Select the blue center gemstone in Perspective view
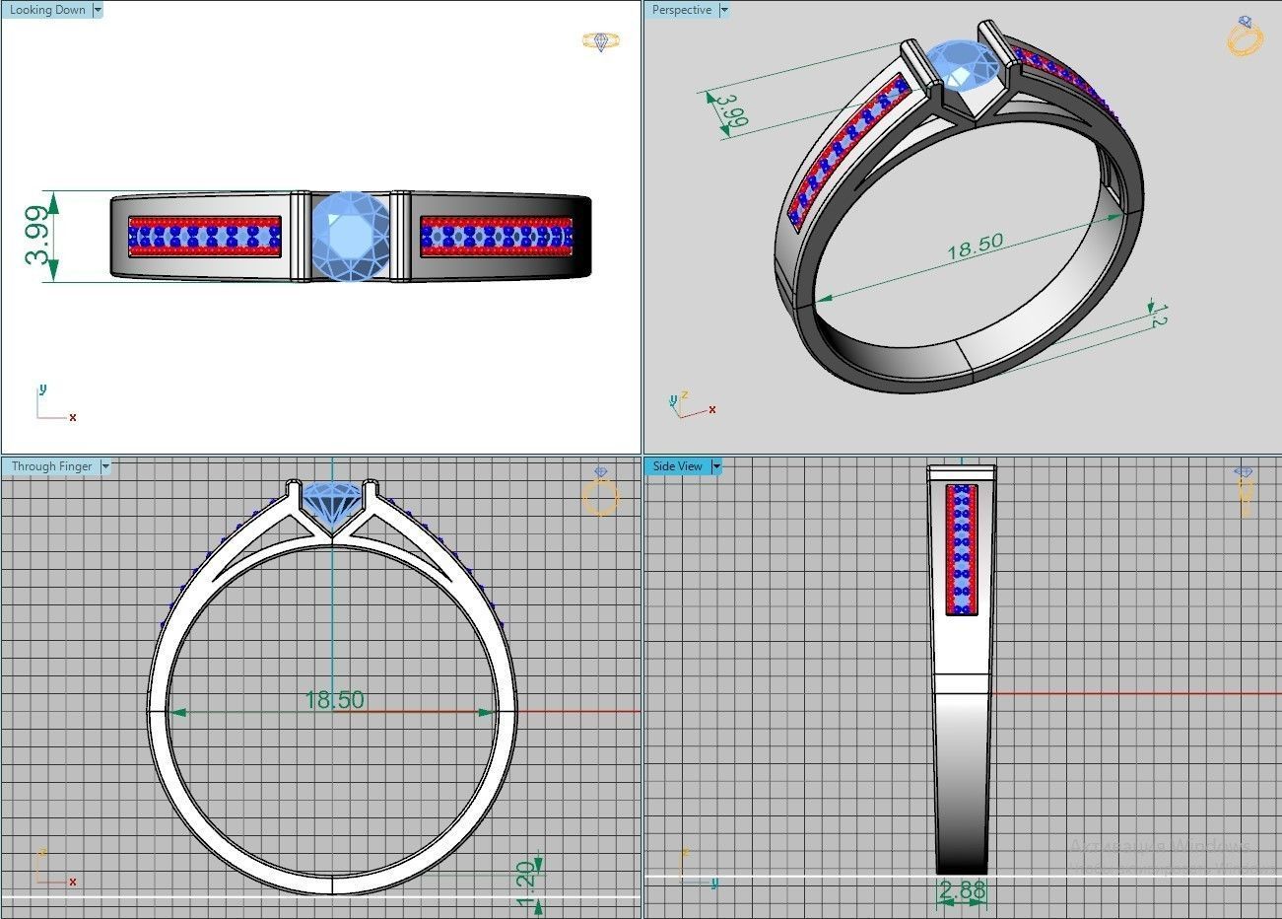The height and width of the screenshot is (919, 1282). pyautogui.click(x=961, y=64)
